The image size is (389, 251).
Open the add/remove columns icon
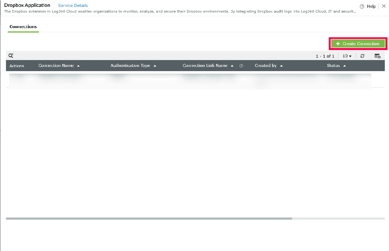[x=377, y=56]
